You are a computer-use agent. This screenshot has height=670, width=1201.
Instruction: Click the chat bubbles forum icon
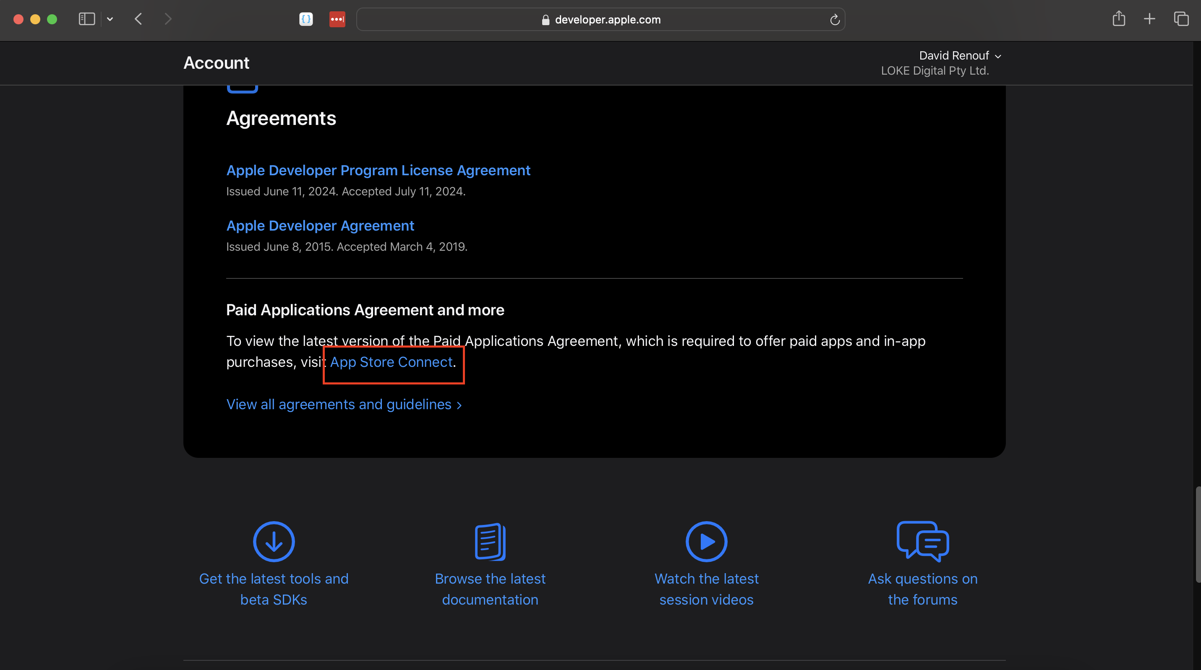coord(923,541)
